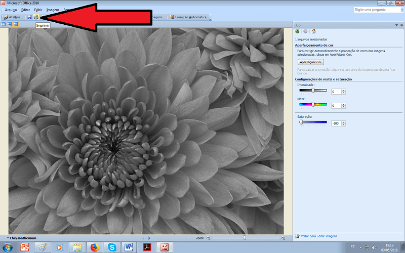The height and width of the screenshot is (253, 405).
Task: Switch to single picture view icon
Action: 15,24
